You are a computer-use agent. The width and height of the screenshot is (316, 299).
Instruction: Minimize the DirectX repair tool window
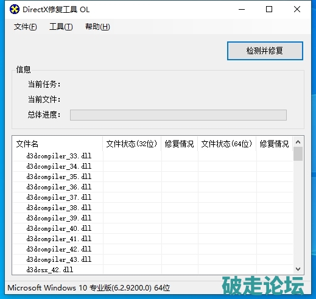242,9
